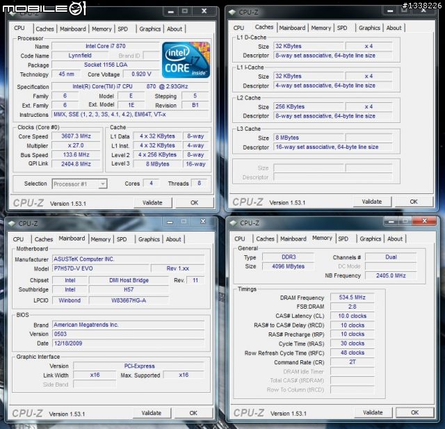Click the BIOS brand 'American Megatrends Inc.'
Screen dimensions: 445x429
[128, 325]
